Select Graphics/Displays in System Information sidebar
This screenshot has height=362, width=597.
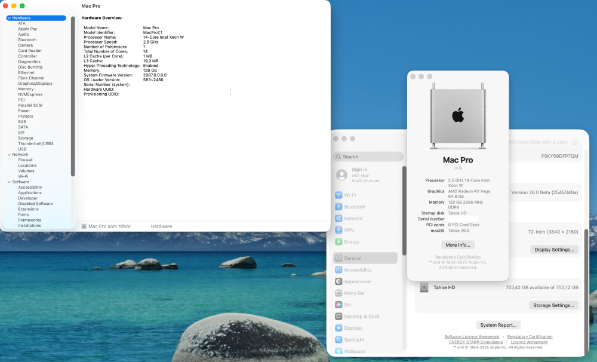[x=35, y=84]
